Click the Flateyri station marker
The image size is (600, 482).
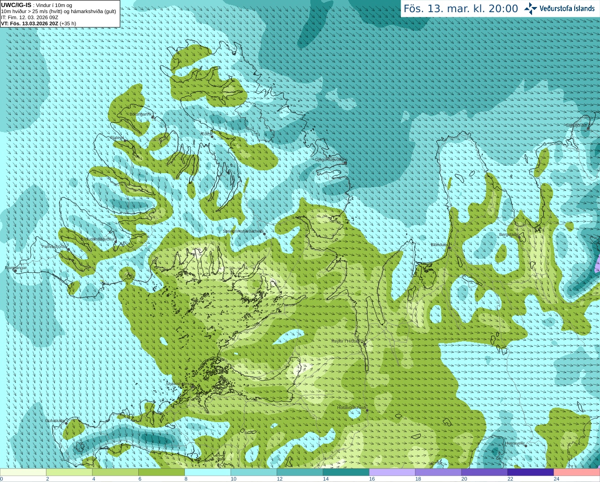[126, 141]
